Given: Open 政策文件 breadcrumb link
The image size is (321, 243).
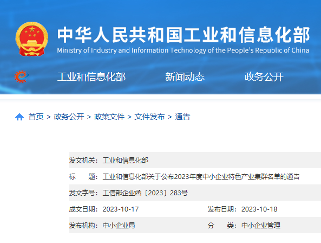Looking at the screenshot, I should click(x=109, y=117).
